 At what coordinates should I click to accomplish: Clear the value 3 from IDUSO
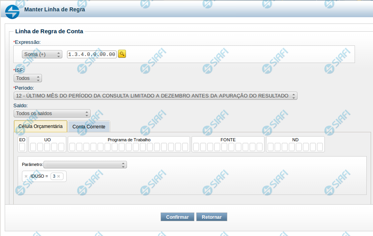(x=58, y=177)
